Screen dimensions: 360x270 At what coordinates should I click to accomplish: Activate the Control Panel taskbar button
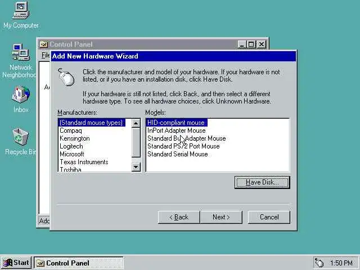79,263
